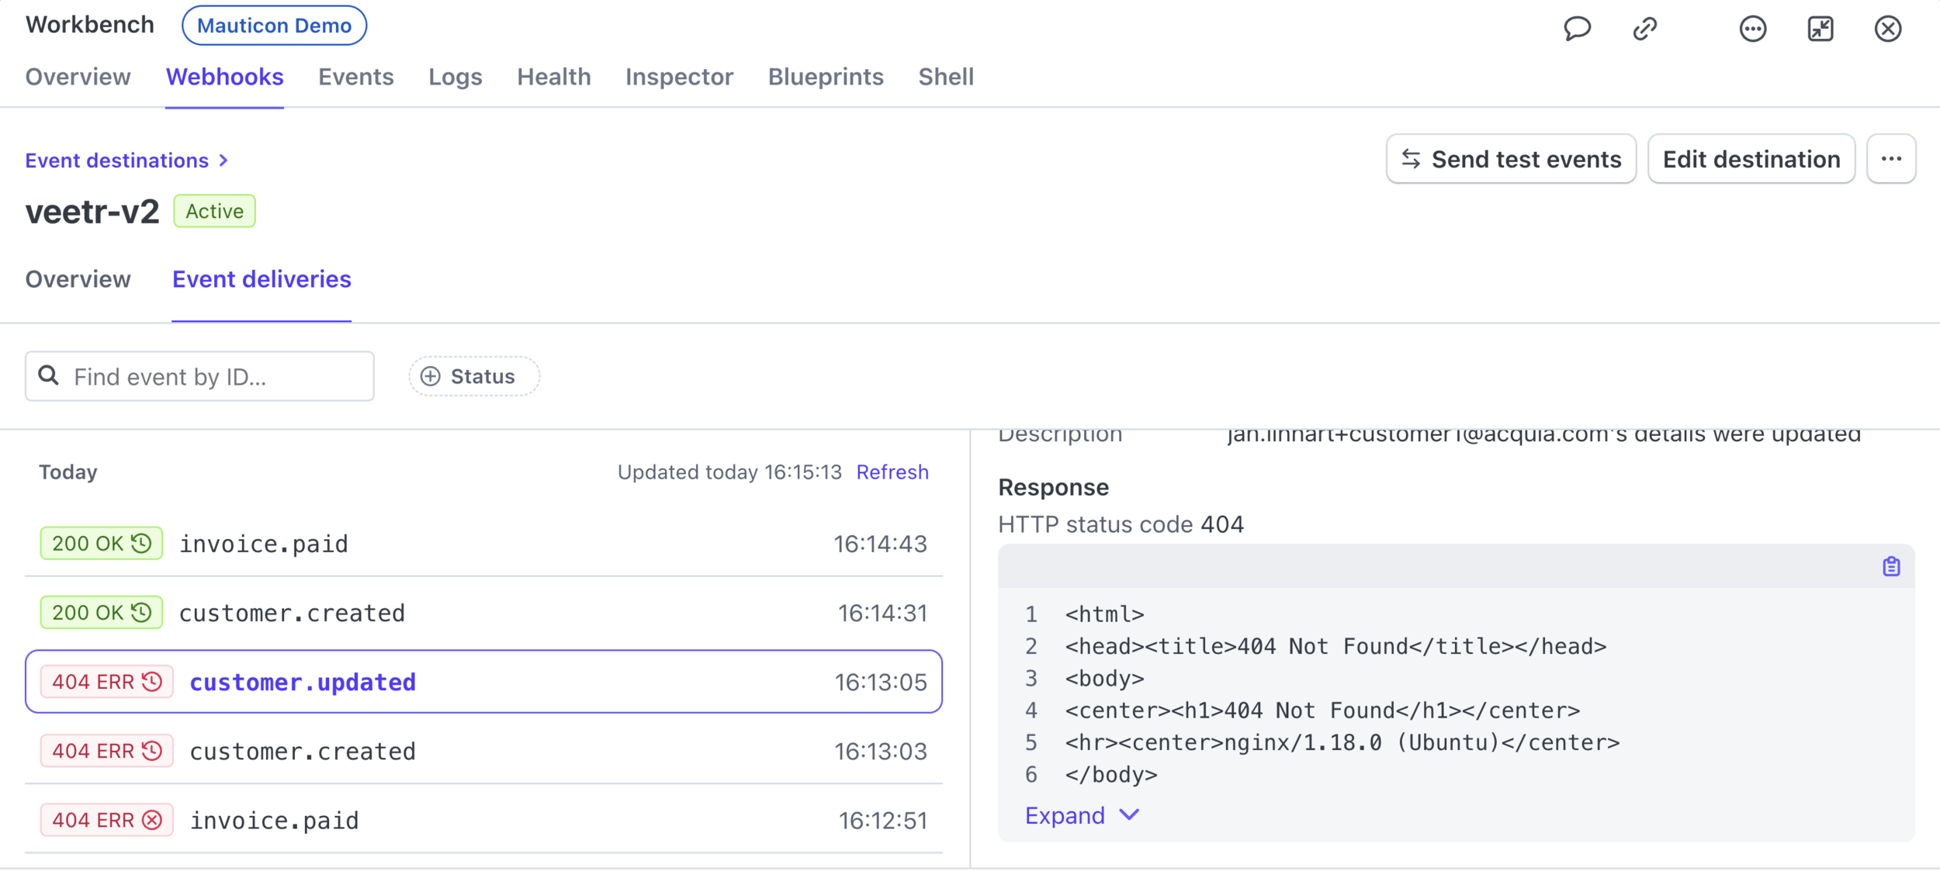Open the circled ellipsis options icon
Image resolution: width=1940 pixels, height=885 pixels.
click(1752, 29)
